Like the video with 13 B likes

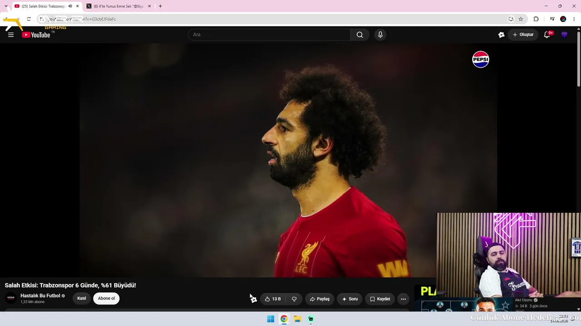tap(273, 299)
